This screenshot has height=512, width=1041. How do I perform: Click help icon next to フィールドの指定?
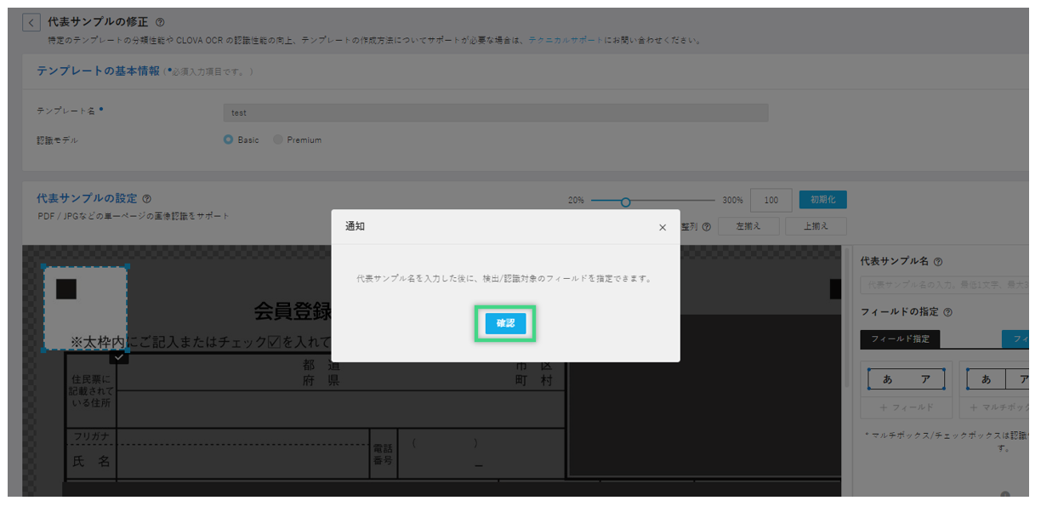(947, 312)
